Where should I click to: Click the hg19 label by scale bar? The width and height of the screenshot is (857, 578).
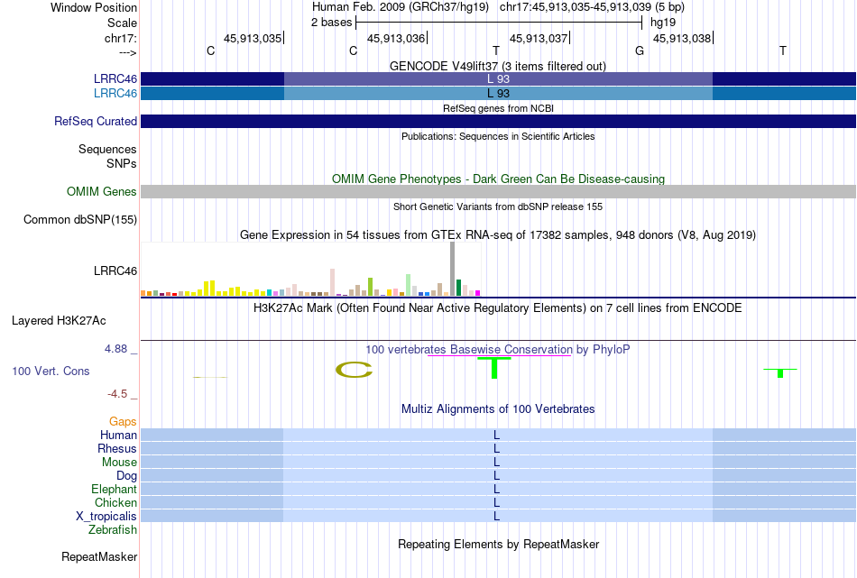coord(663,23)
